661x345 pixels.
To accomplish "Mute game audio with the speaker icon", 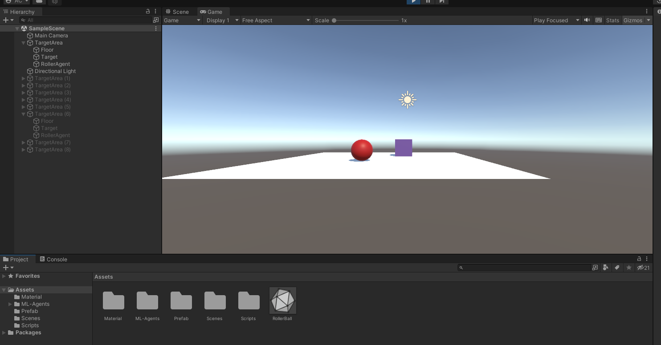I will [x=587, y=20].
